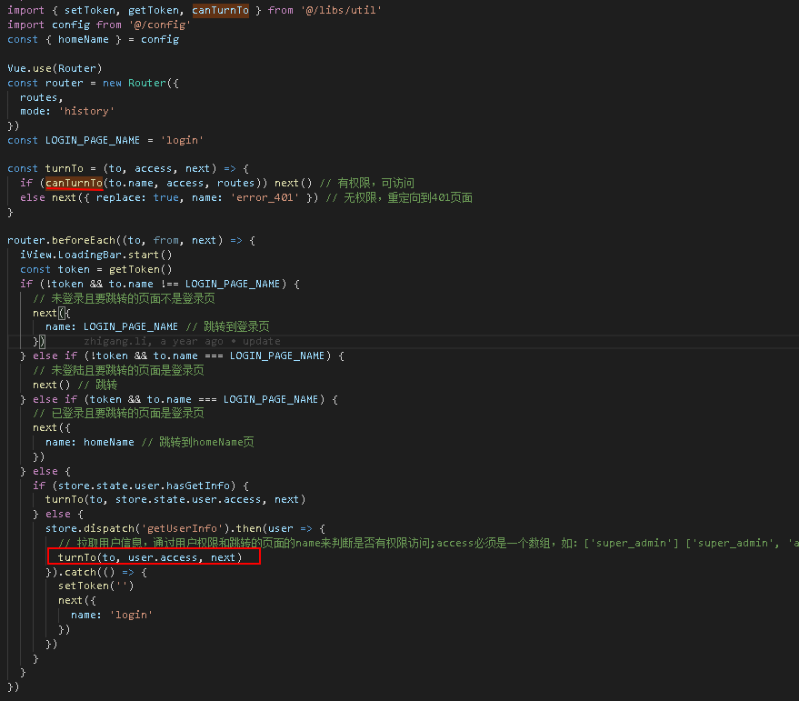799x701 pixels.
Task: Click the .catch(() => { handler line
Action: pos(96,572)
